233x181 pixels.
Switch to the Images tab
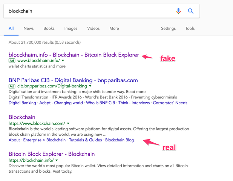(x=71, y=28)
